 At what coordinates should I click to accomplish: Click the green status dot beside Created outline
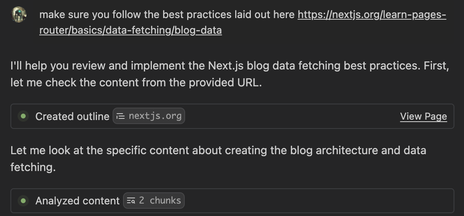pyautogui.click(x=23, y=116)
